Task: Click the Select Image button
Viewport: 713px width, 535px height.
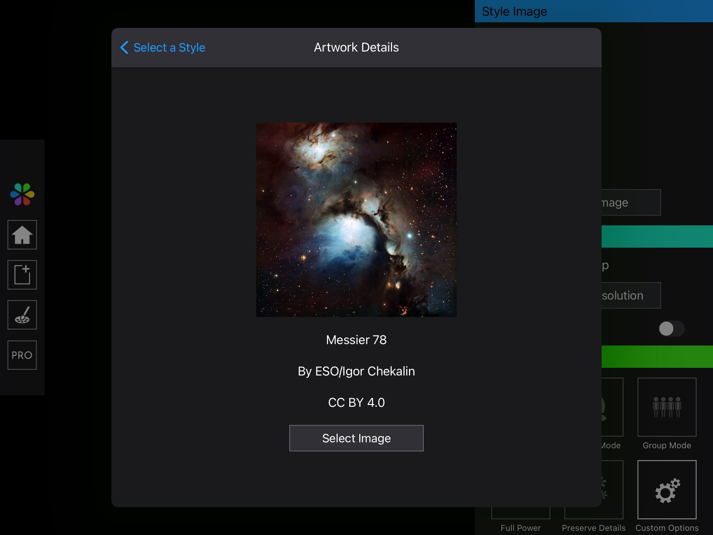Action: tap(356, 438)
